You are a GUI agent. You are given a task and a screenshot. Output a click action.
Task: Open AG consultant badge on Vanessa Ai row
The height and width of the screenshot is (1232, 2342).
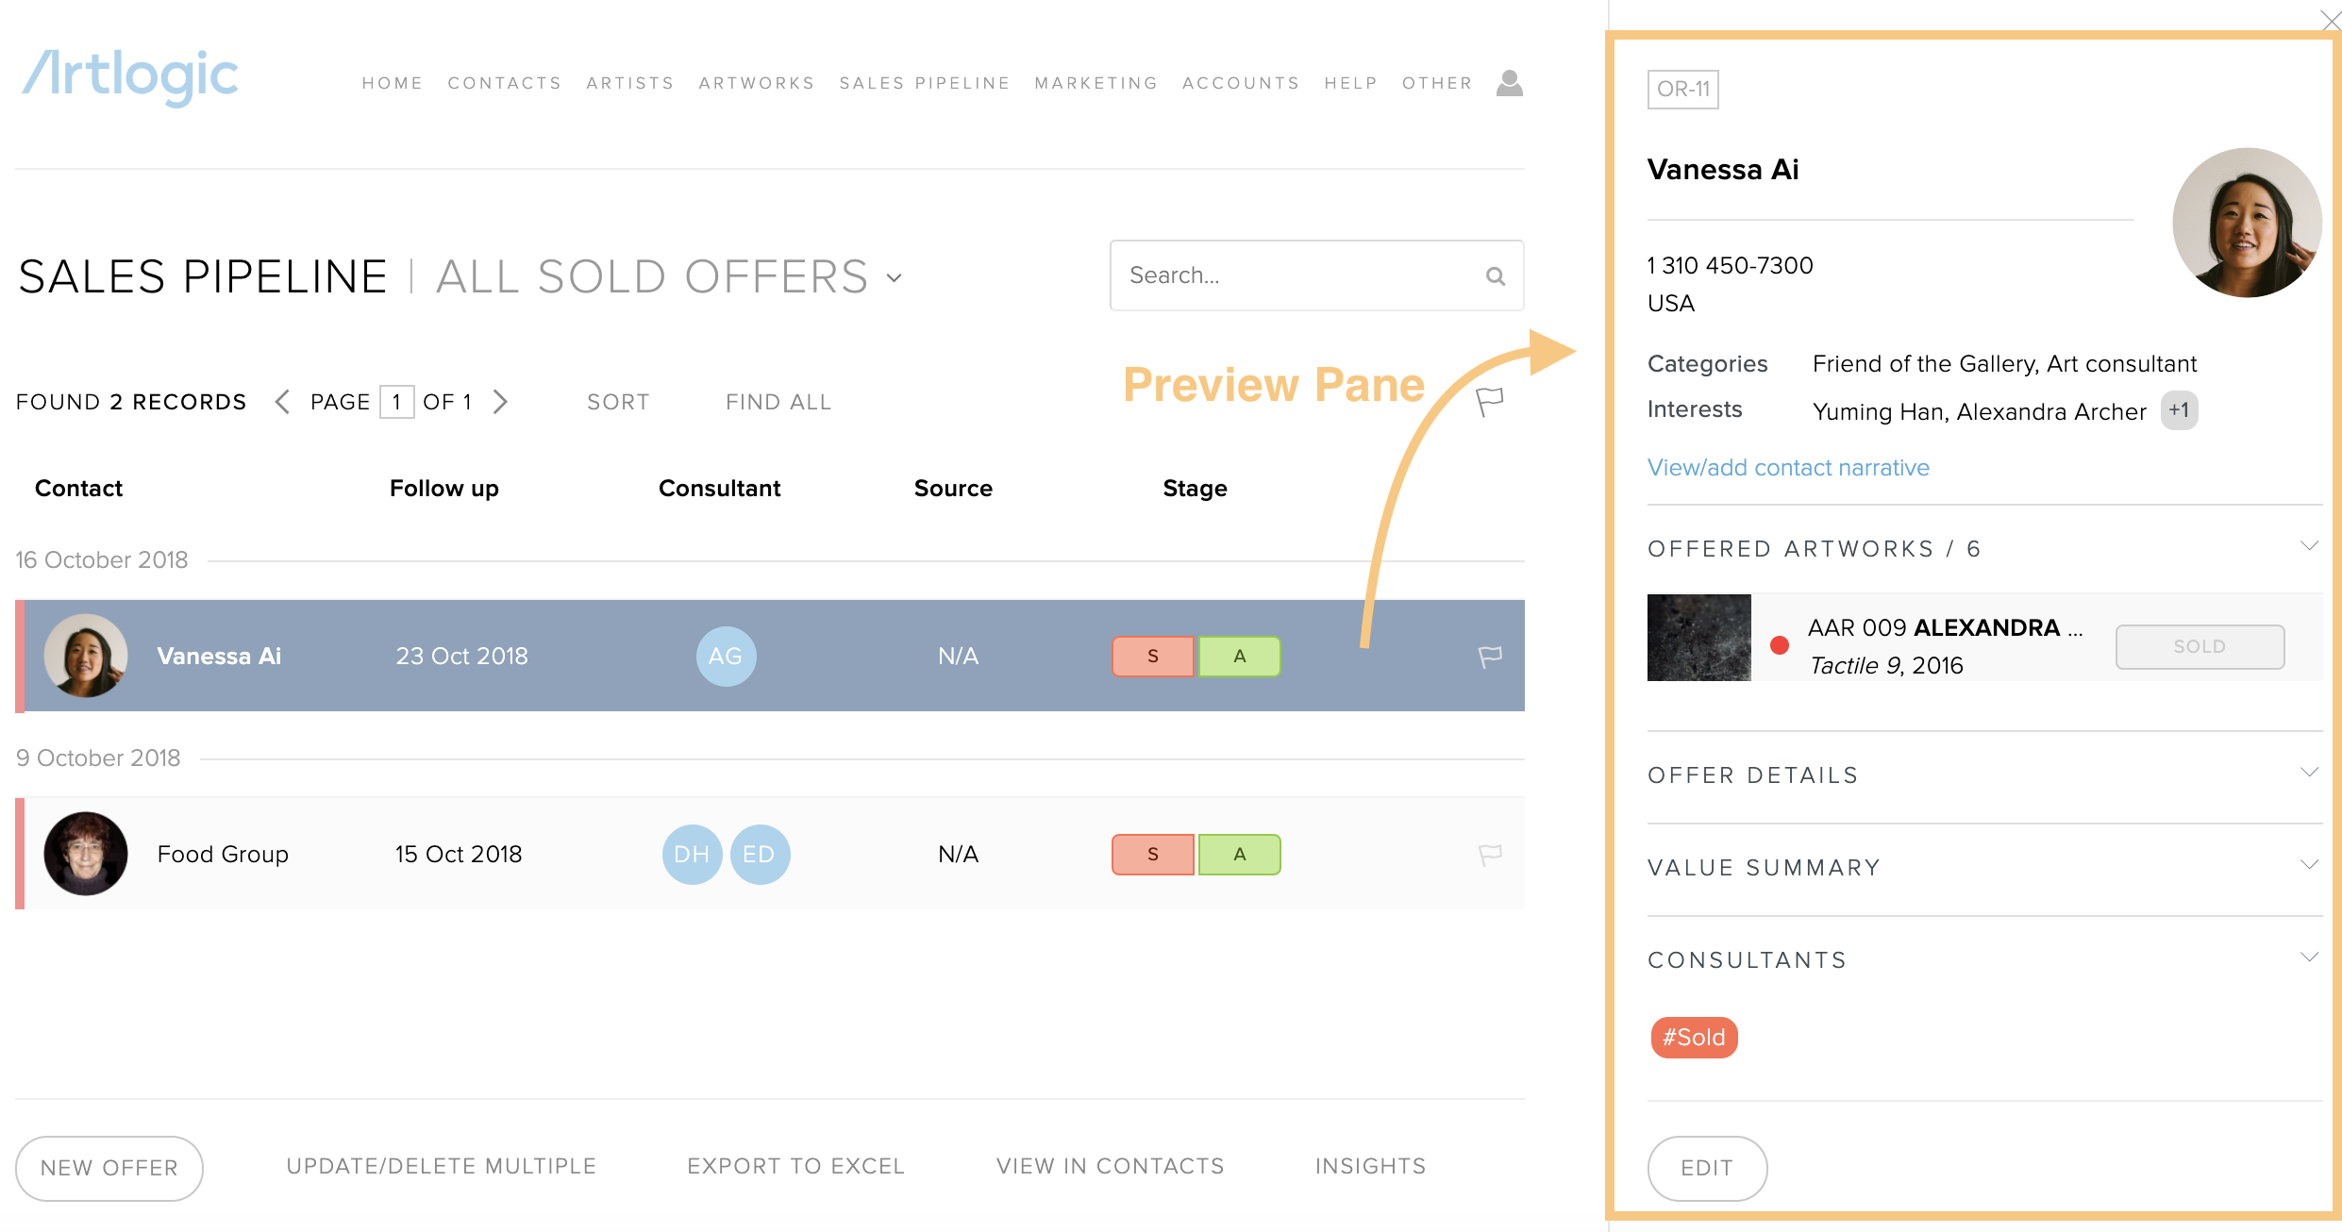click(x=726, y=657)
